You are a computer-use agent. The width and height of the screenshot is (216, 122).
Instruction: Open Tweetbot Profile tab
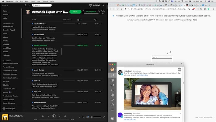point(112,95)
